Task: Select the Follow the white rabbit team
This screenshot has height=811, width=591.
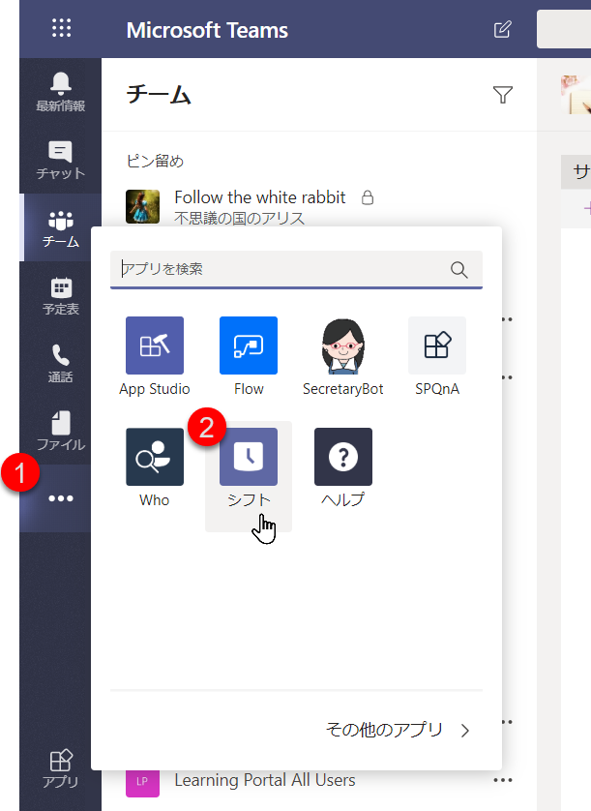Action: coord(260,197)
